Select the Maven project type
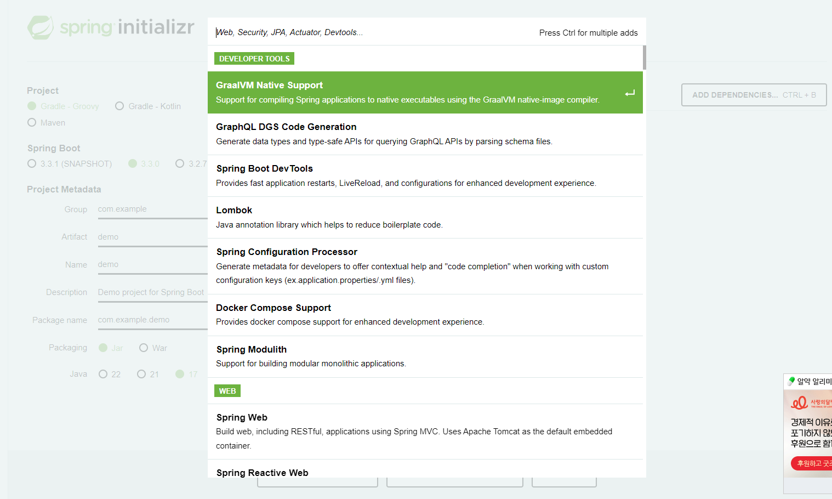Screen dimensions: 832x499 (31, 122)
